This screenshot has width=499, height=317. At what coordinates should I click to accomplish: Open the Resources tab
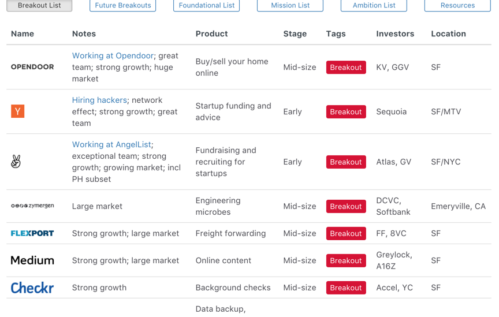457,6
